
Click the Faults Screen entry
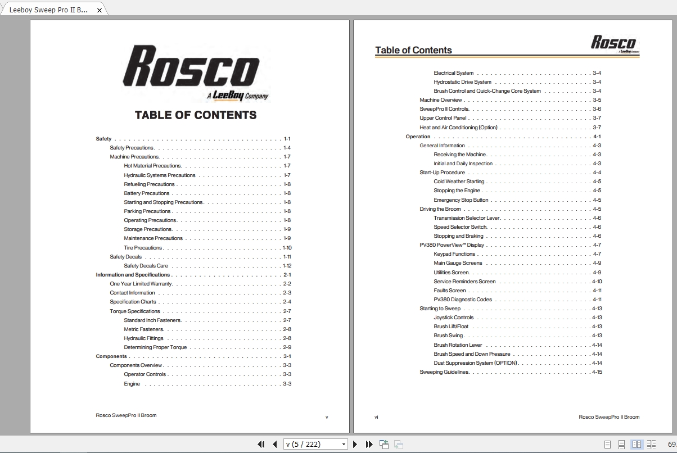517,291
